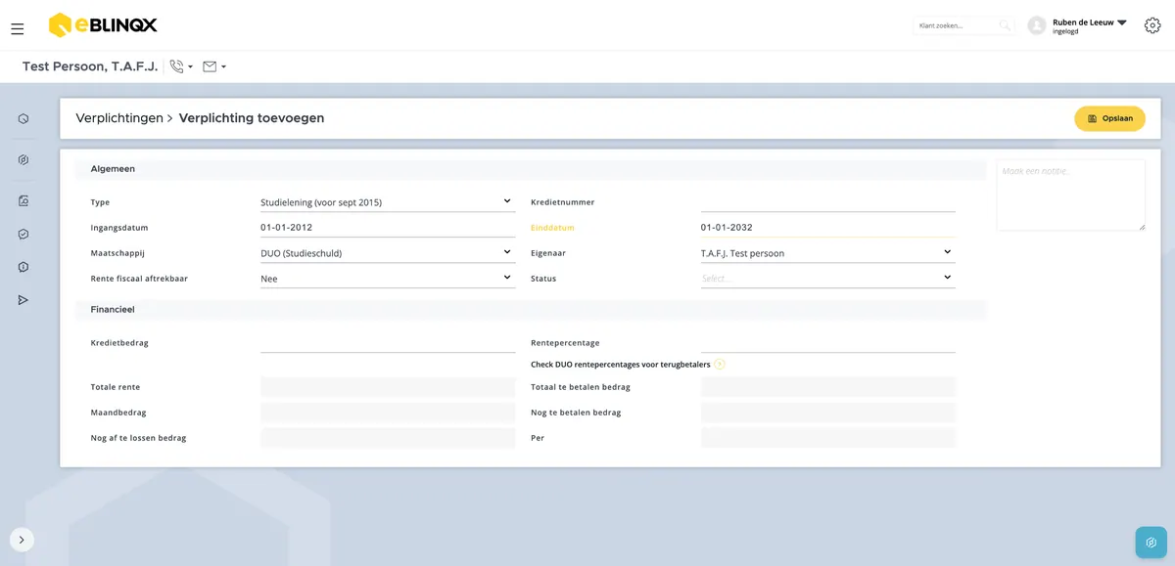Open the hamburger menu
The image size is (1175, 566).
click(18, 29)
